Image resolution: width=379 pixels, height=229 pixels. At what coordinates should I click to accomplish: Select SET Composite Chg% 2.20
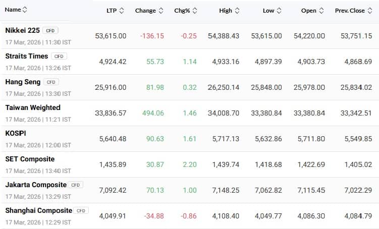pos(190,165)
